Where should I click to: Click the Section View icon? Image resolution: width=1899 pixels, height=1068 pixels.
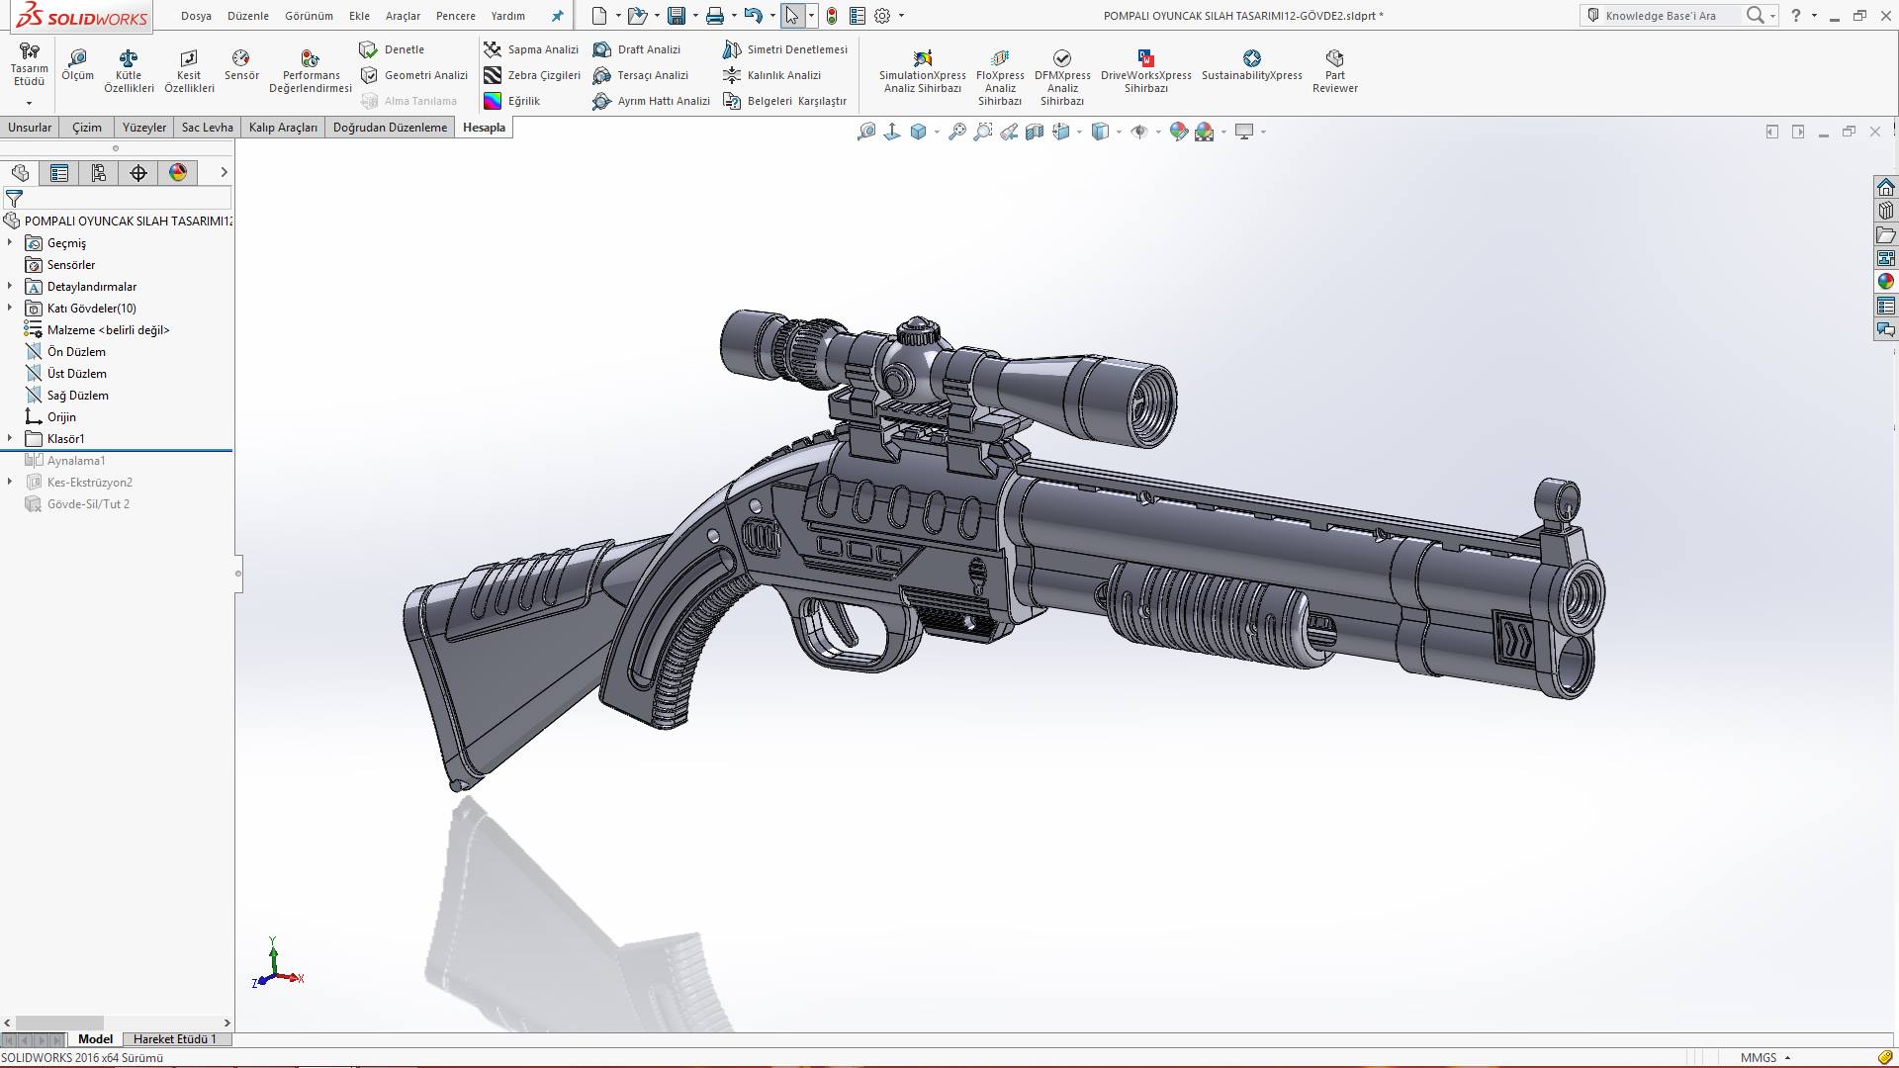[1035, 132]
